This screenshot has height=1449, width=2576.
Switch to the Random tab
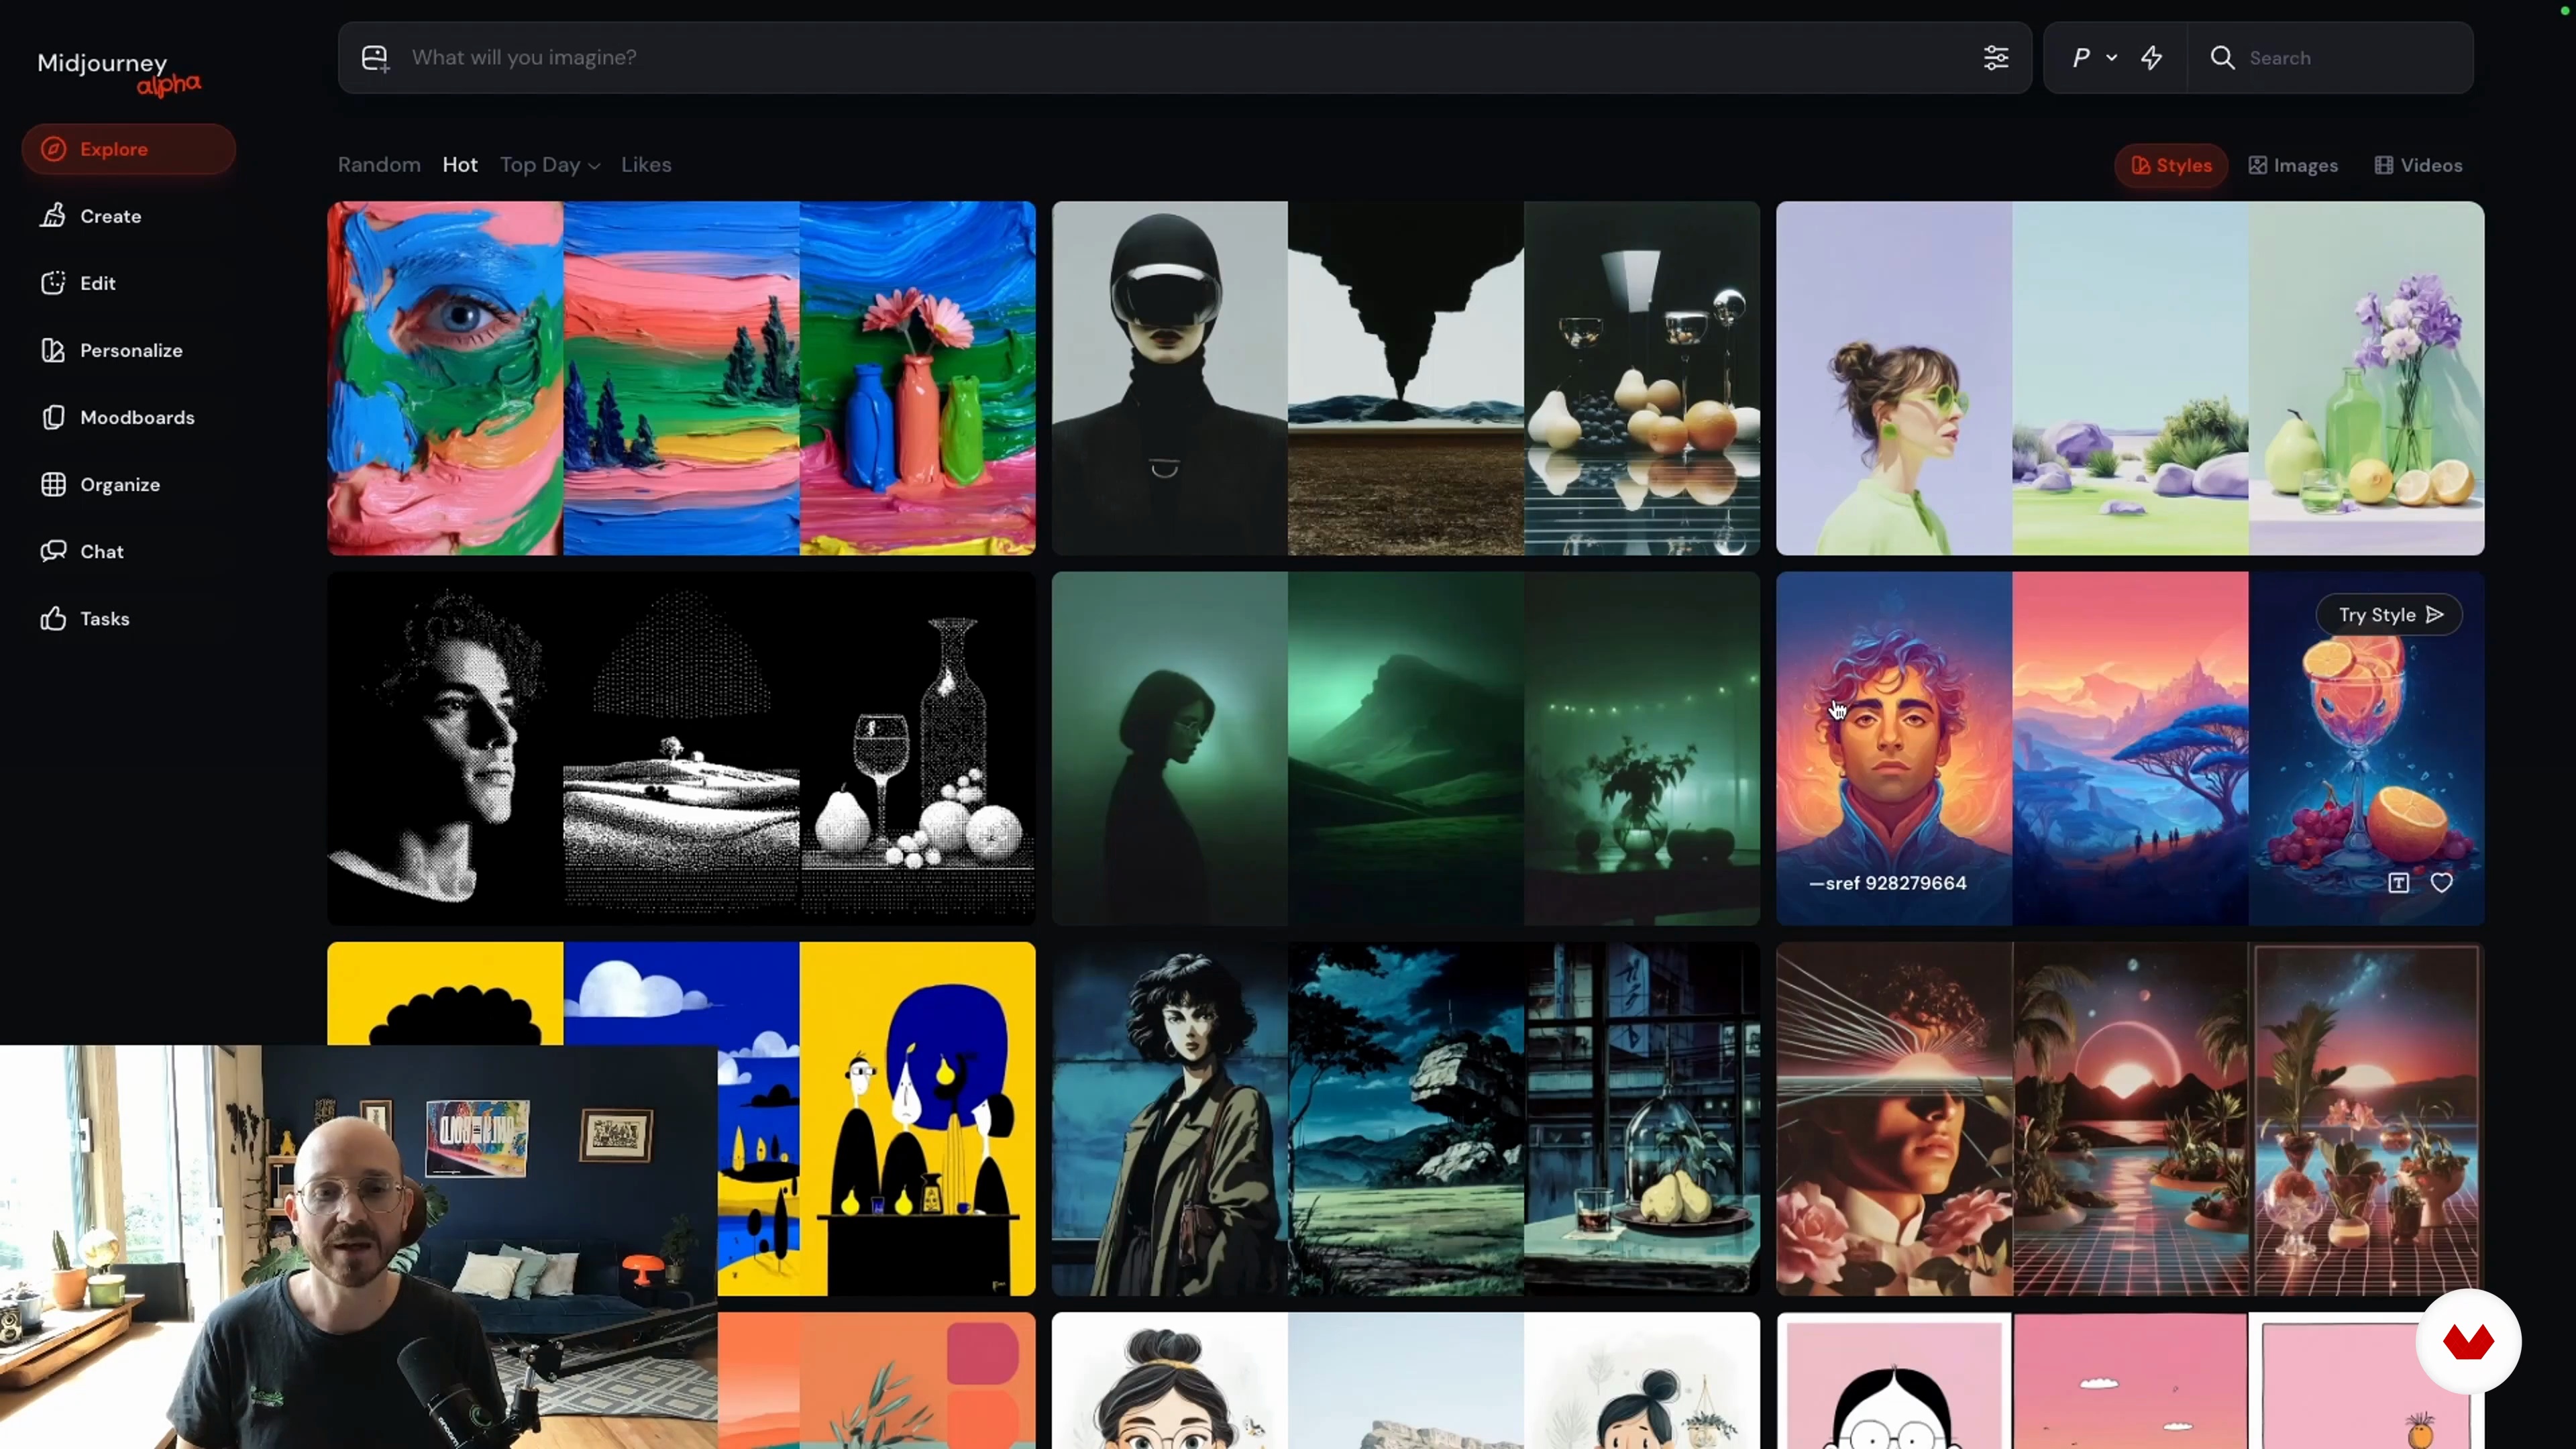click(x=379, y=165)
